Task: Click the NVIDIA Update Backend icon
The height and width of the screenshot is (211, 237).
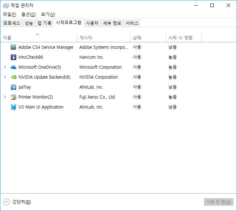Action: [x=13, y=77]
